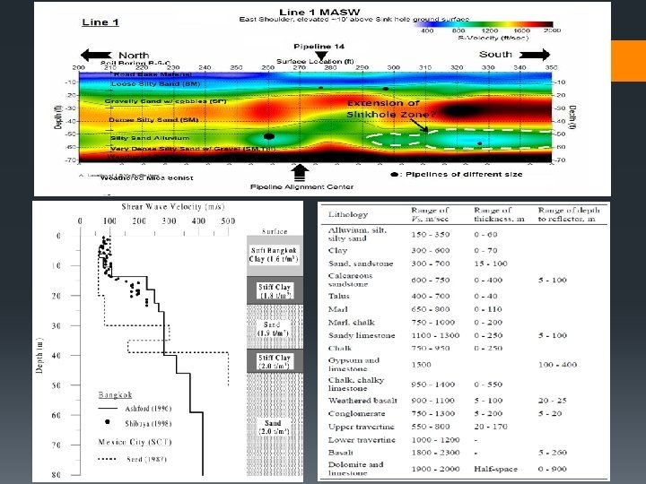Viewport: 646px width, 484px height.
Task: Click the 'Lithology' table header
Action: 348,214
